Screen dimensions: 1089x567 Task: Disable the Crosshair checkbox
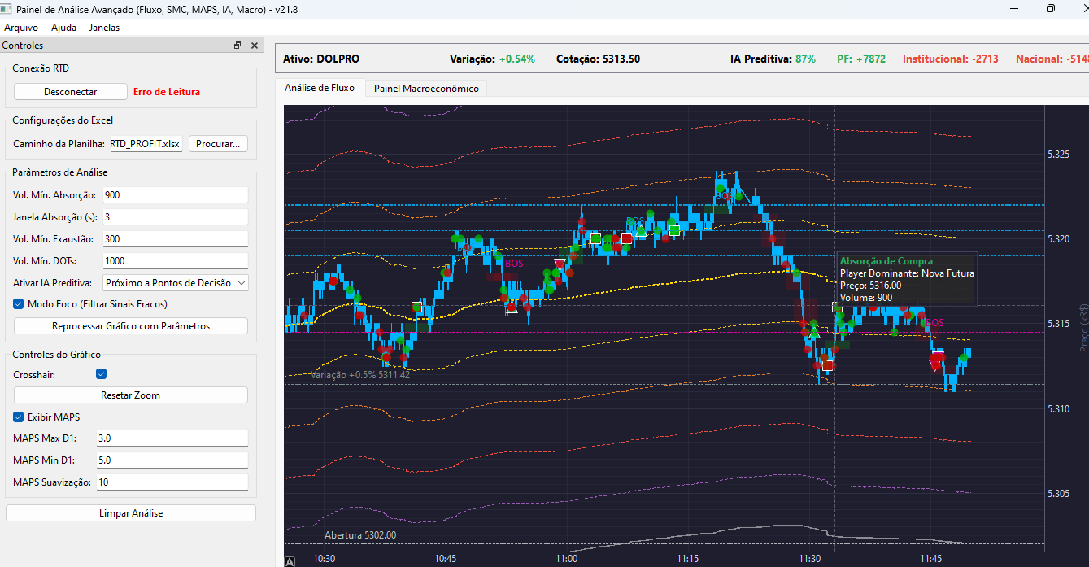click(x=102, y=374)
